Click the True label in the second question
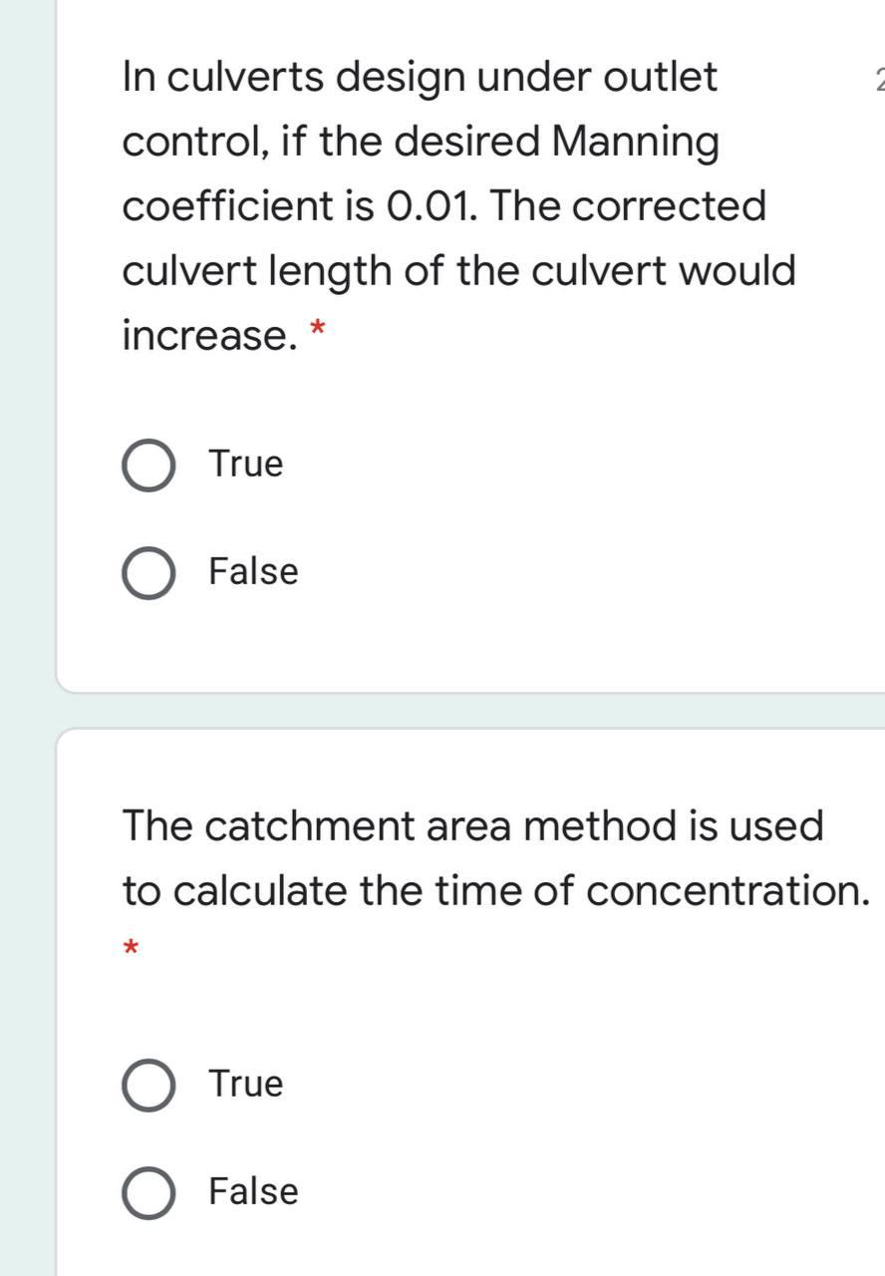This screenshot has height=1276, width=885. click(243, 1083)
